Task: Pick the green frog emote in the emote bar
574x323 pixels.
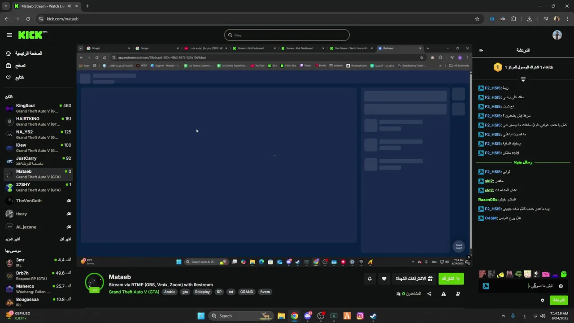Action: click(x=518, y=274)
